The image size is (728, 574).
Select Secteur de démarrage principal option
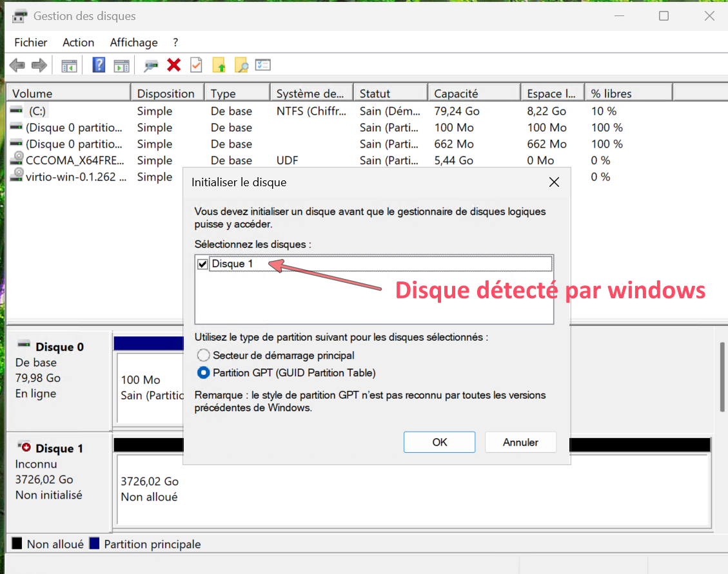[204, 355]
